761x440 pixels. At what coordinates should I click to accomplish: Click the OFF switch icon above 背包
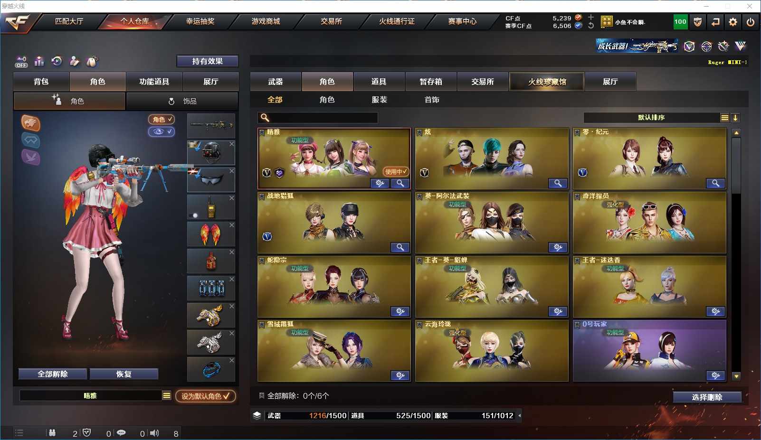[x=21, y=62]
